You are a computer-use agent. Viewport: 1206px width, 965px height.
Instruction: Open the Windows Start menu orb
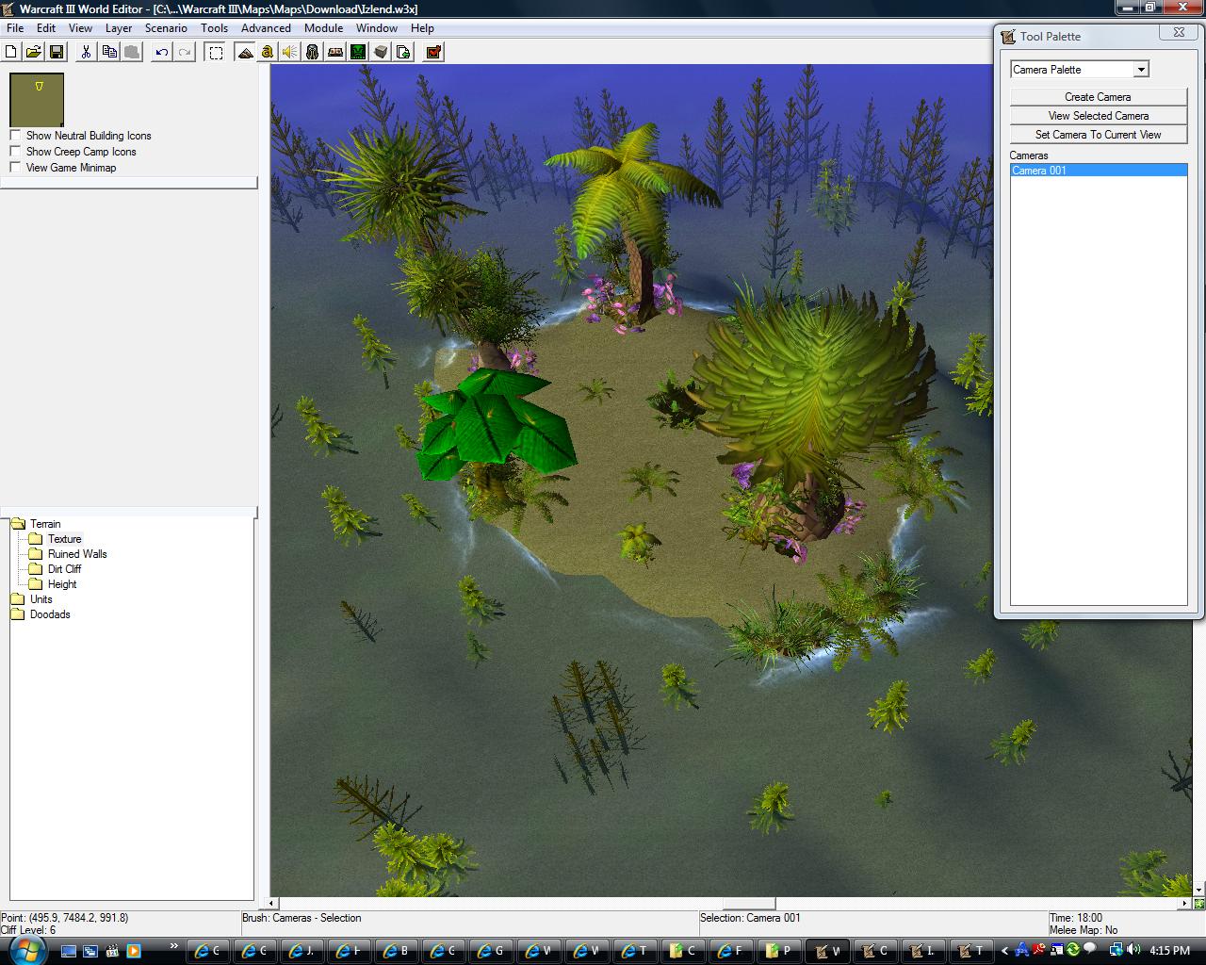(x=26, y=949)
